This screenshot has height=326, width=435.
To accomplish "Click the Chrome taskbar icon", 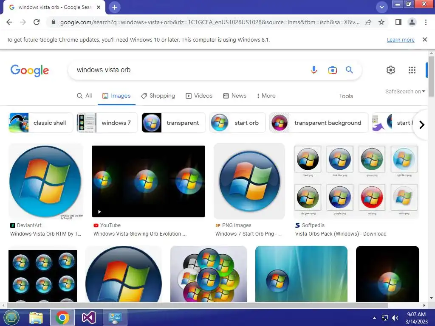I will [62, 318].
